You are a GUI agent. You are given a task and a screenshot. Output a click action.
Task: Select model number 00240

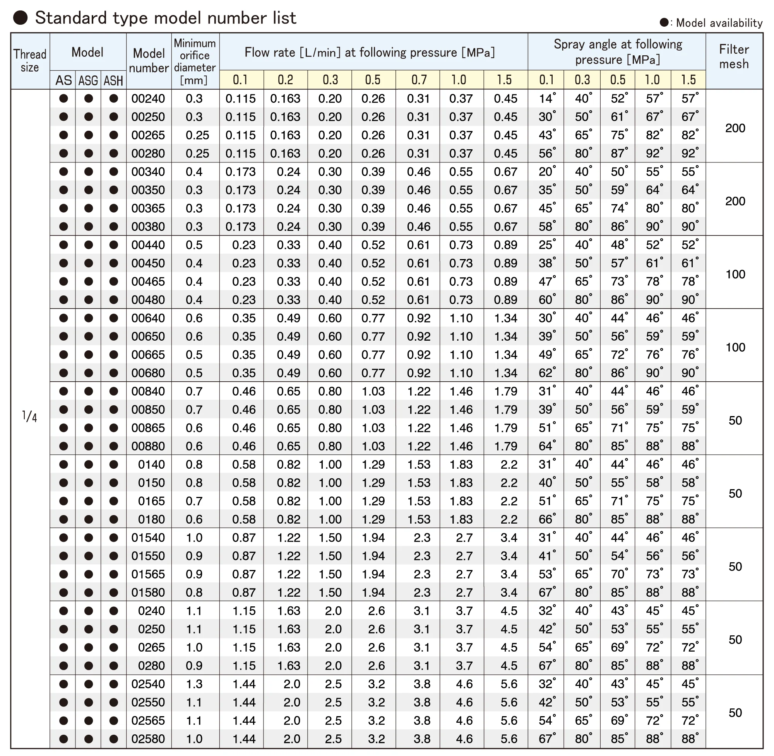(x=148, y=99)
